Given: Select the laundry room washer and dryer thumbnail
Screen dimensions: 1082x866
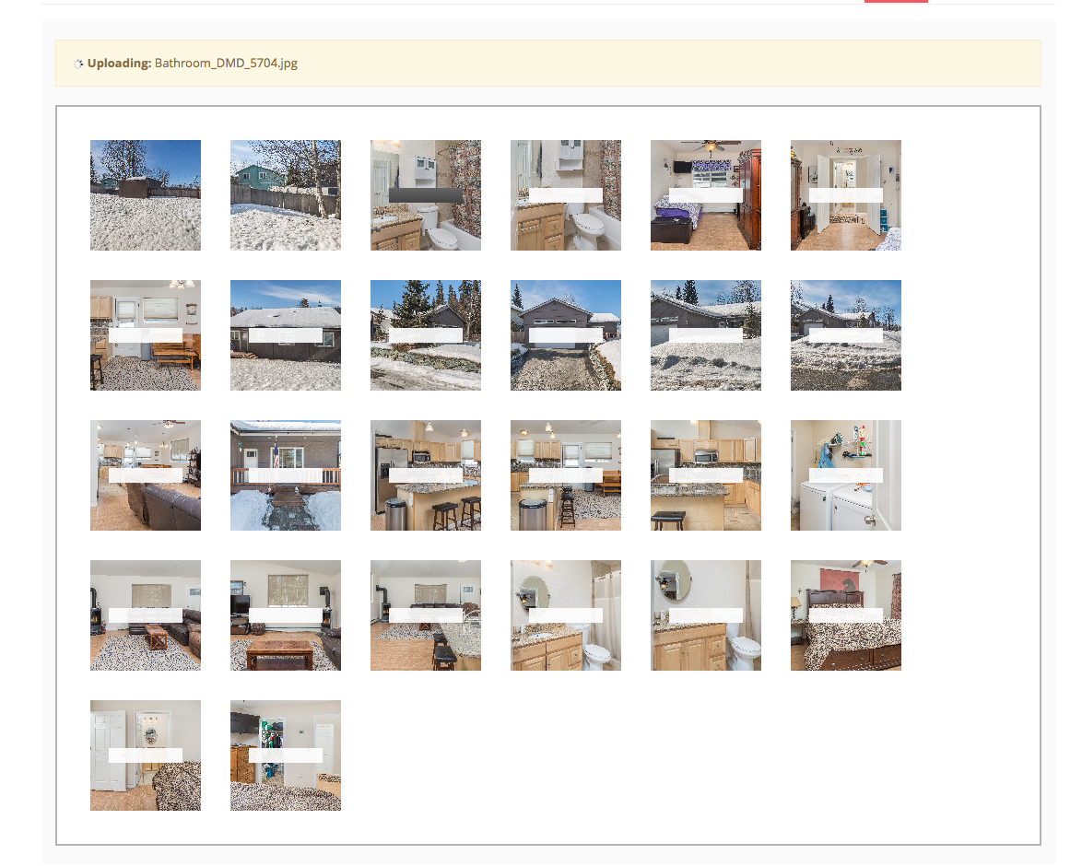Looking at the screenshot, I should pos(846,475).
